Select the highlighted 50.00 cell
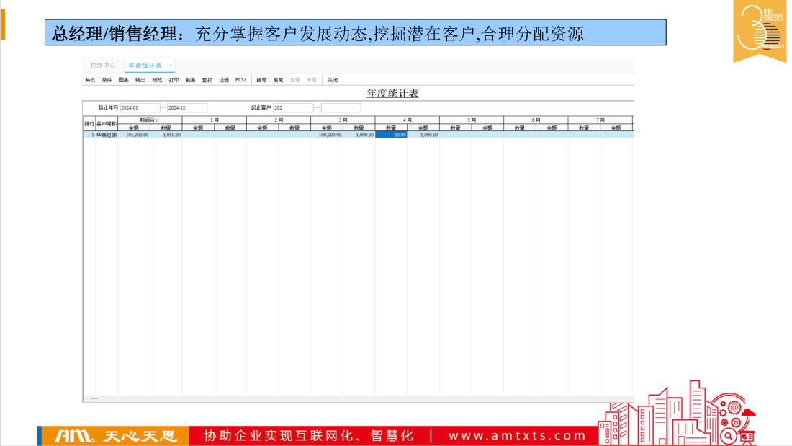 coord(391,135)
